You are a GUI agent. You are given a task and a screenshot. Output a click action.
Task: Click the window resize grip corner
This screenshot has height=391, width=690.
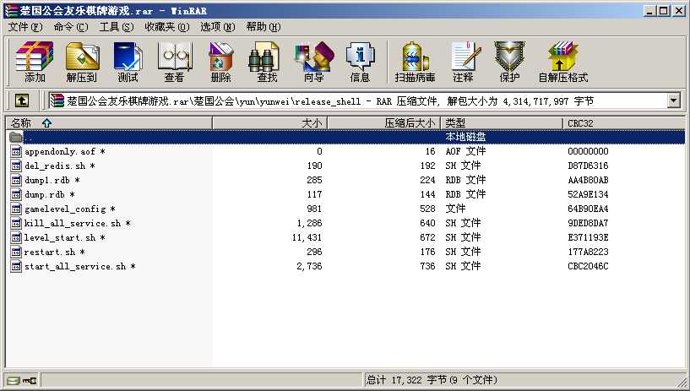pyautogui.click(x=682, y=382)
